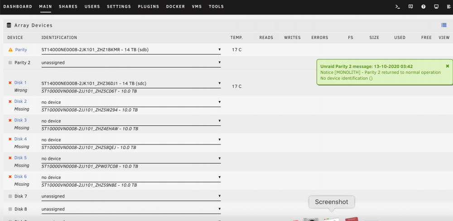Click the Screenshot tooltip label in dock

(x=332, y=202)
